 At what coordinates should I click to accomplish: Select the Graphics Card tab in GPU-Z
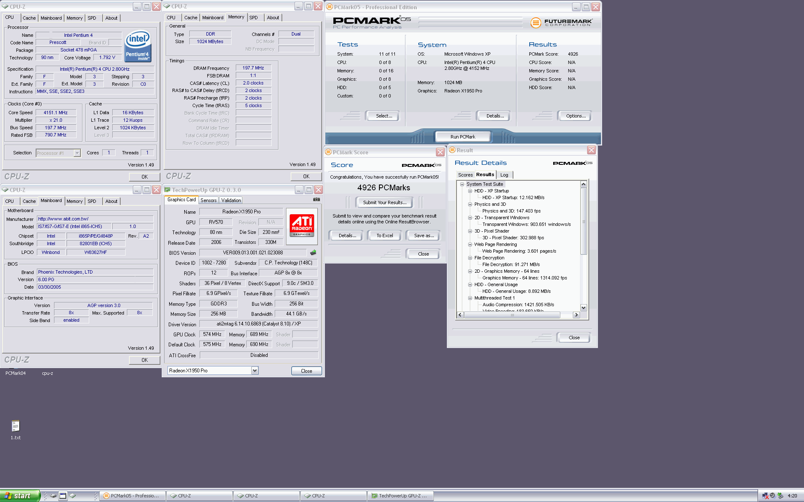click(181, 200)
